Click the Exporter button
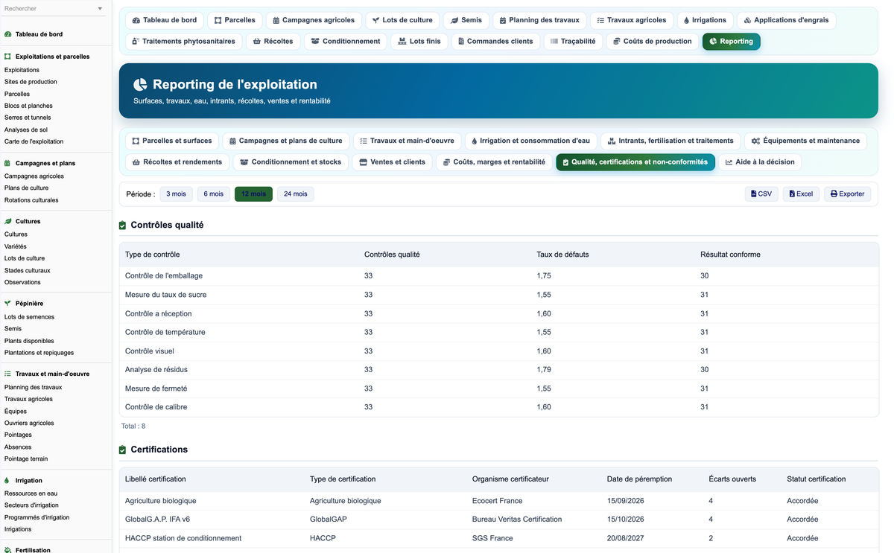 [x=848, y=194]
